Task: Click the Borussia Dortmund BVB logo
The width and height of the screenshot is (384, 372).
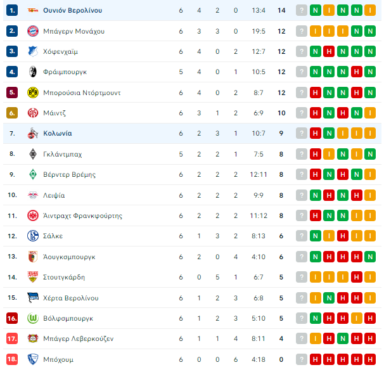Action: 33,93
